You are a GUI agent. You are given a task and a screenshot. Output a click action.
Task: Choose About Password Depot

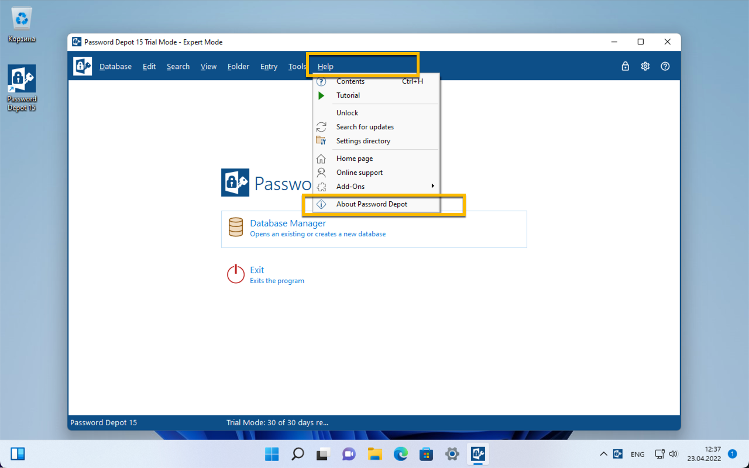tap(376, 204)
